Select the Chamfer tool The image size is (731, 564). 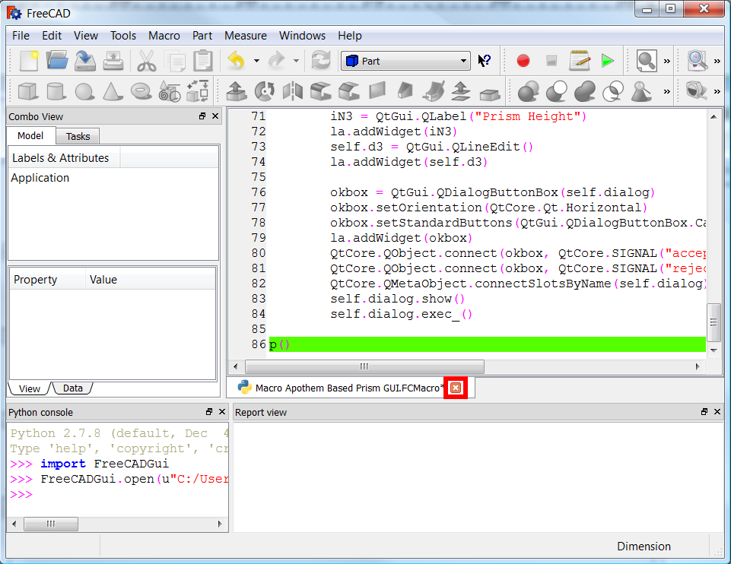[348, 91]
